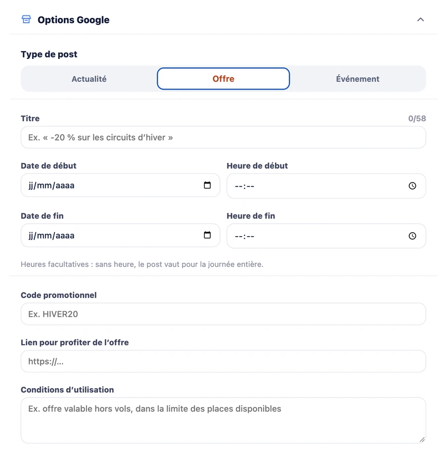
Task: Click the Heure de fin time field
Action: 326,236
